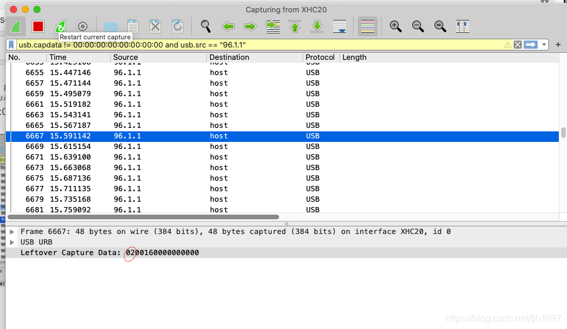This screenshot has height=329, width=567.
Task: Select packet 6671 row
Action: (x=282, y=157)
